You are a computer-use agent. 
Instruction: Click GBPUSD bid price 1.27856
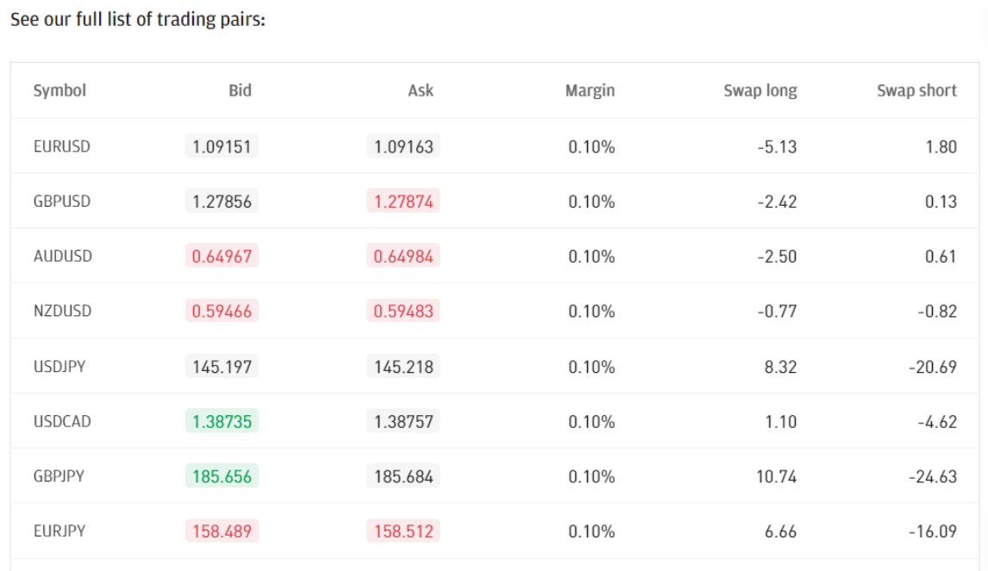[x=222, y=202]
